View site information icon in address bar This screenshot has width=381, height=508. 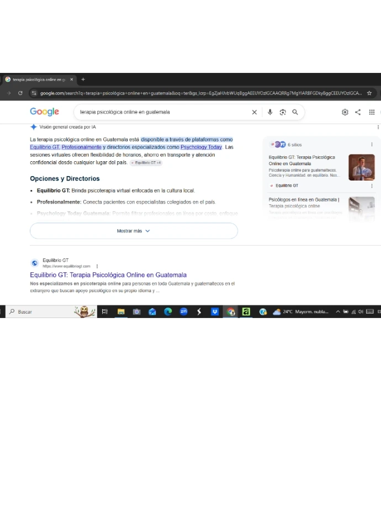point(34,93)
